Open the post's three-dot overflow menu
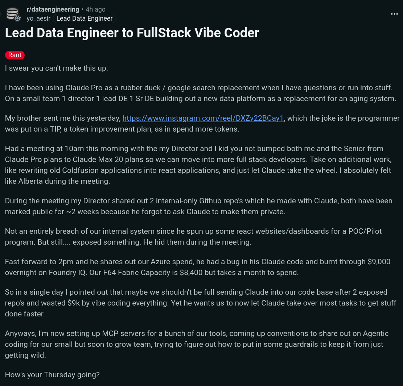 [394, 14]
